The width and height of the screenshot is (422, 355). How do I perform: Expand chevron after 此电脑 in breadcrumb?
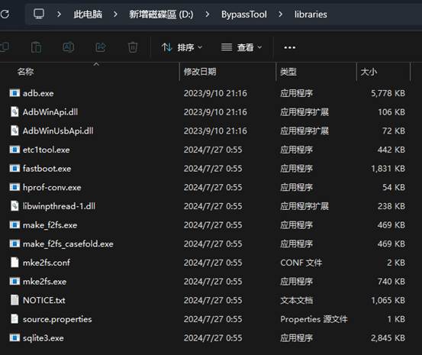(115, 14)
